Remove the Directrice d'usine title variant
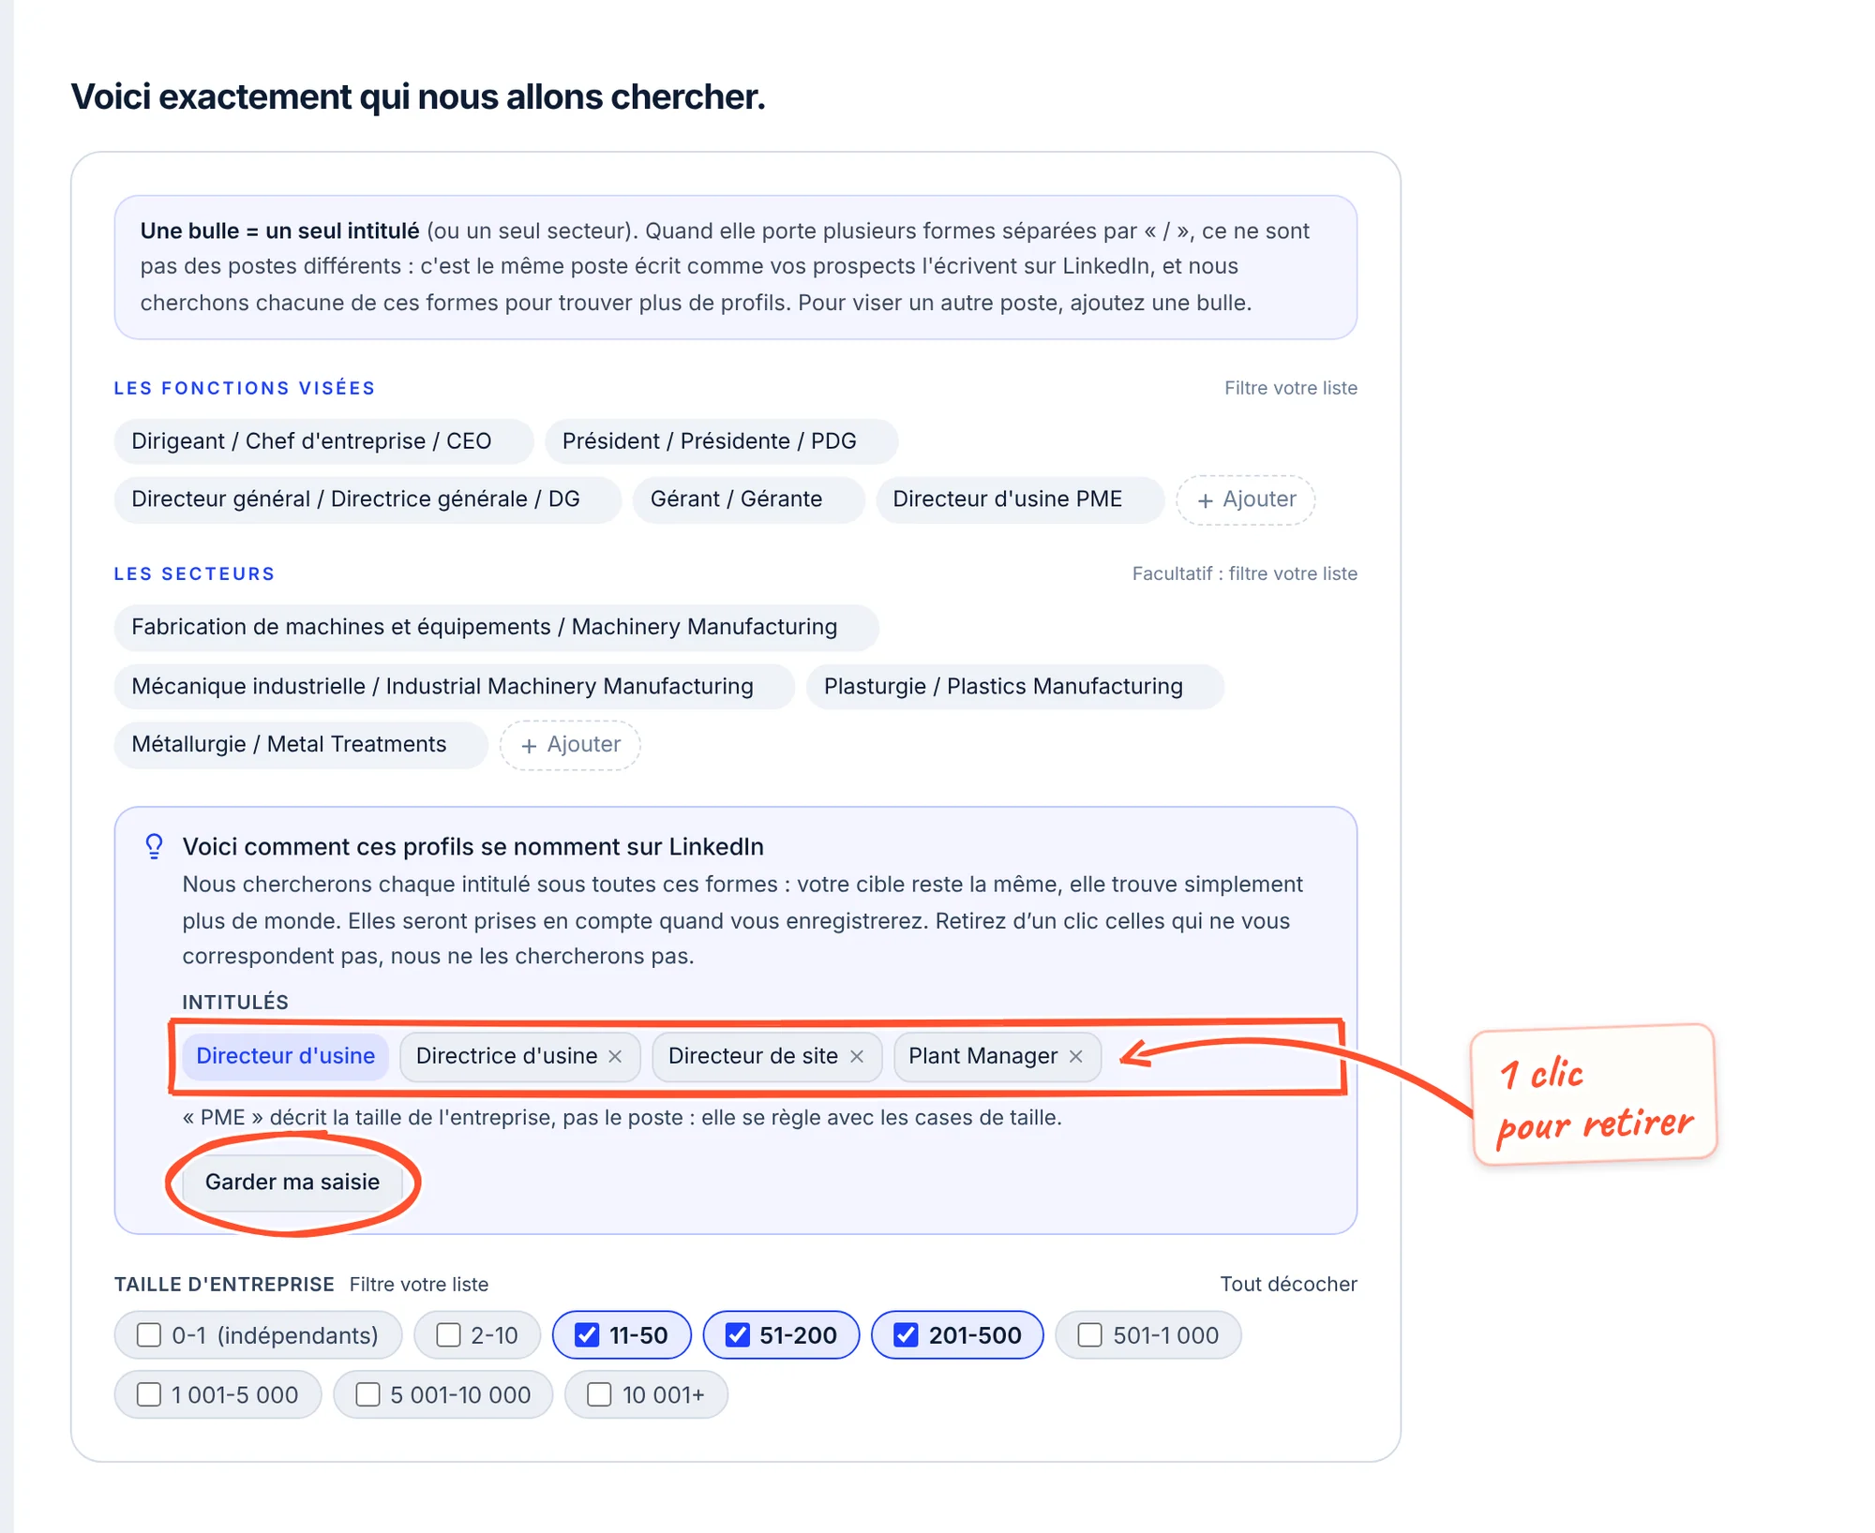Image resolution: width=1875 pixels, height=1533 pixels. [615, 1056]
